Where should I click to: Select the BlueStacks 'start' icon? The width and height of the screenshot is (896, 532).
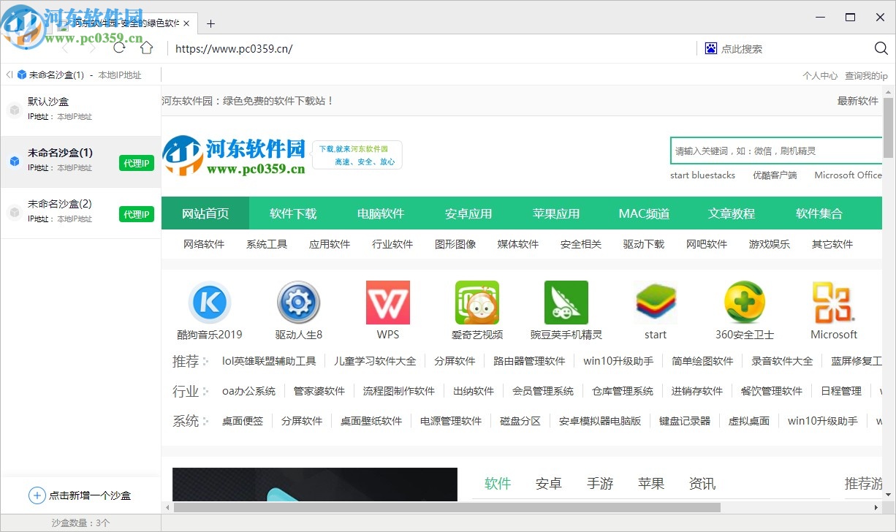click(x=655, y=302)
